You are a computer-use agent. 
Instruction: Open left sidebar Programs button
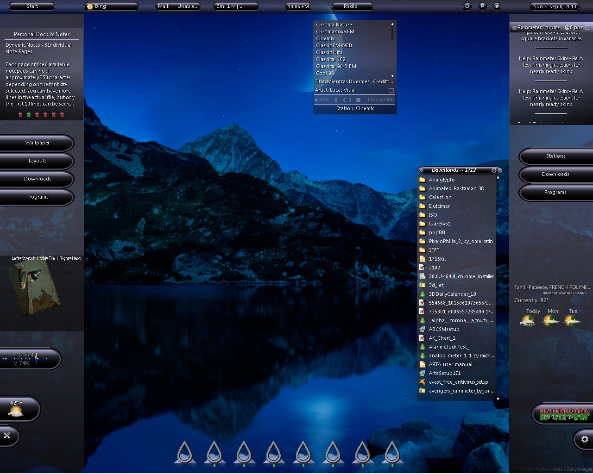coord(37,197)
